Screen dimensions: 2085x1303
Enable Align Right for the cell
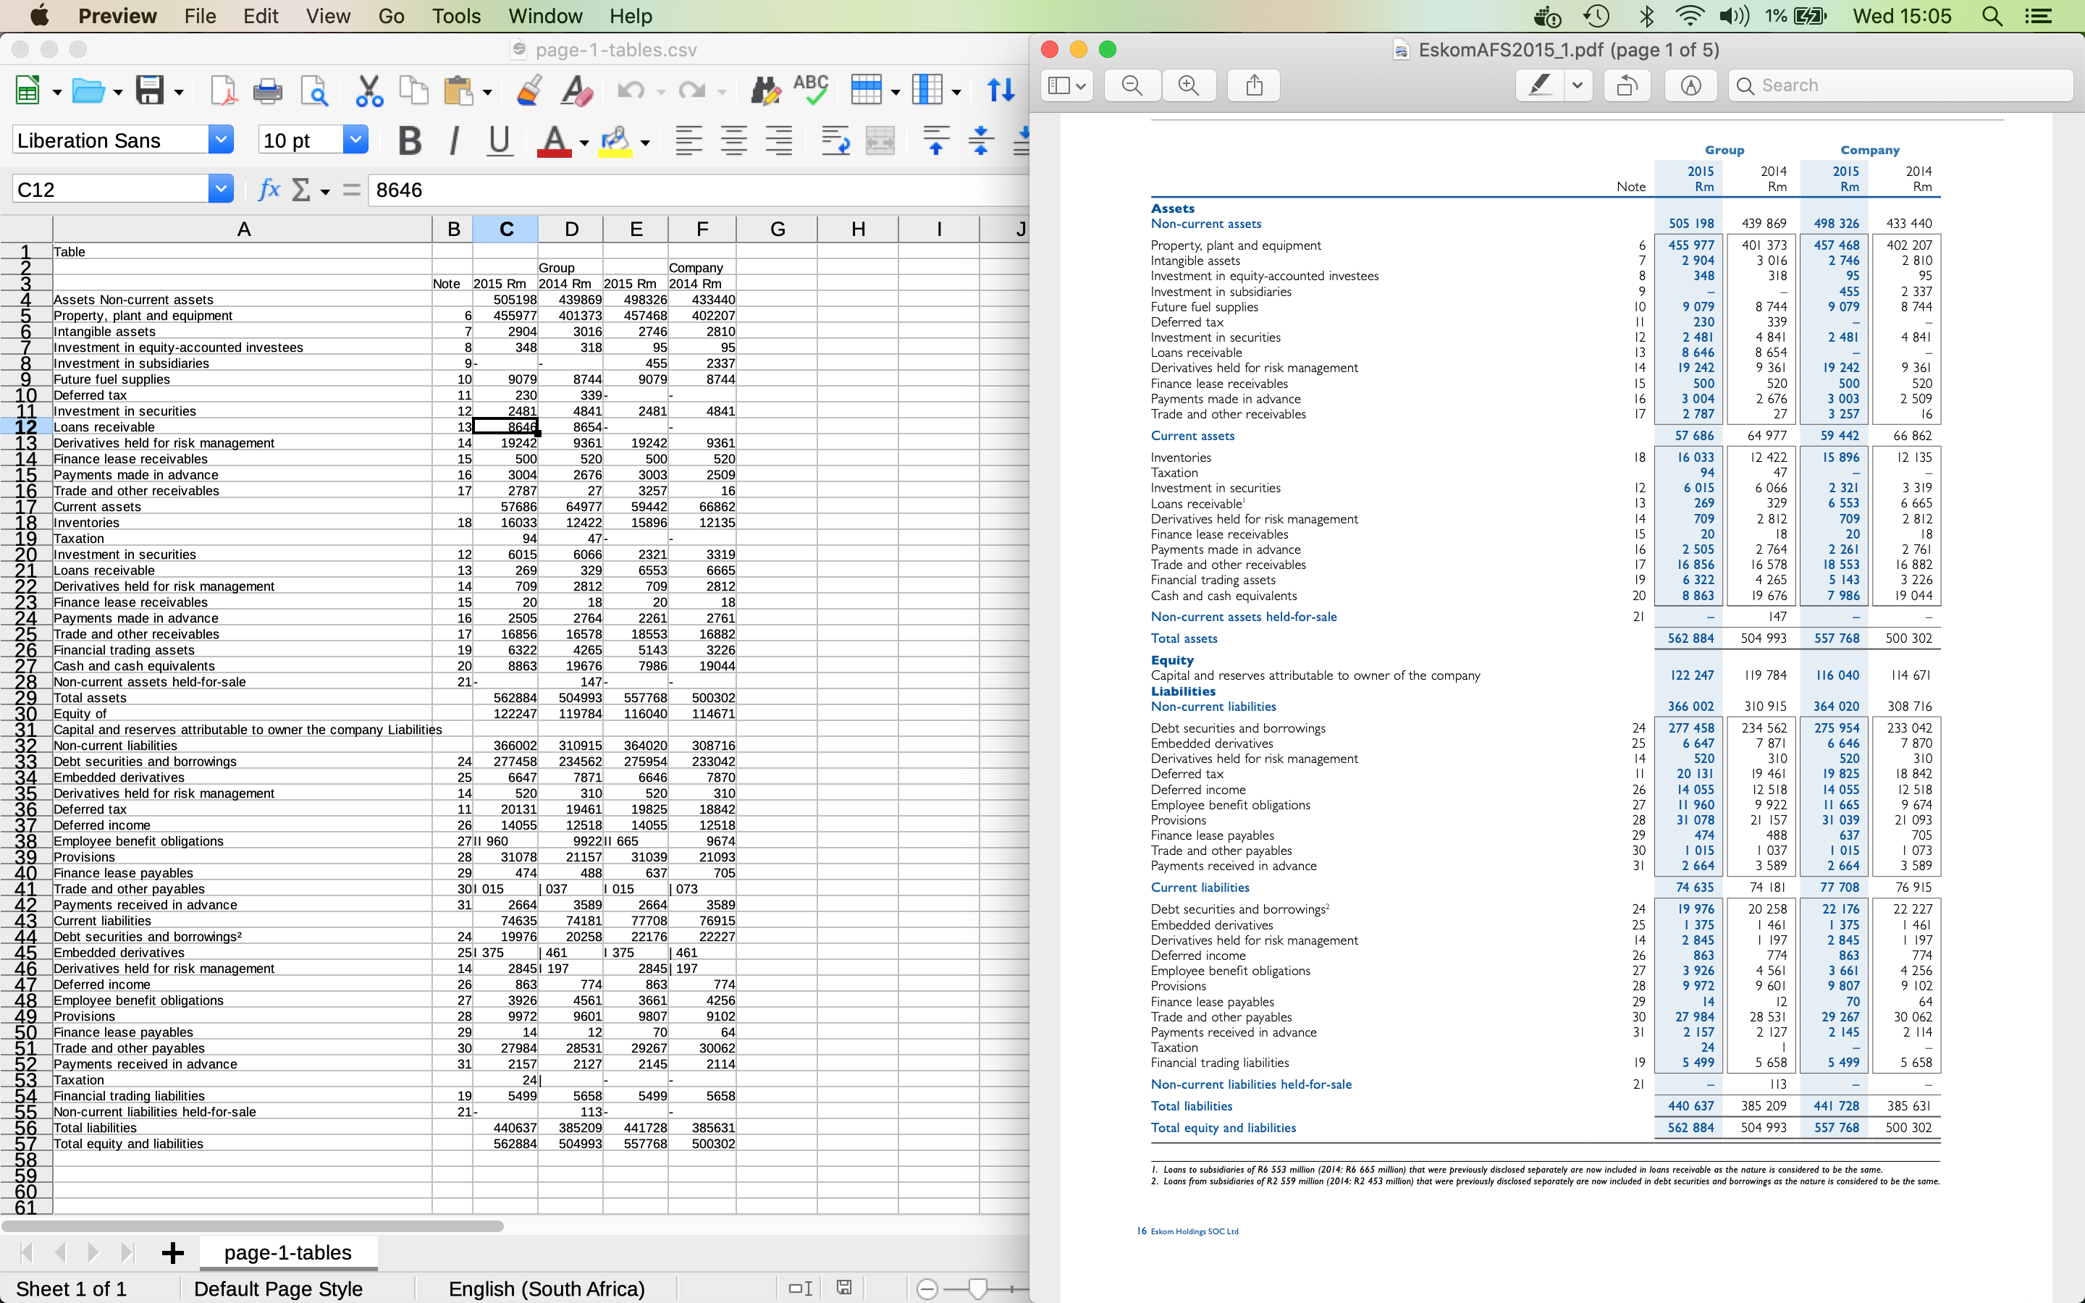[x=779, y=140]
